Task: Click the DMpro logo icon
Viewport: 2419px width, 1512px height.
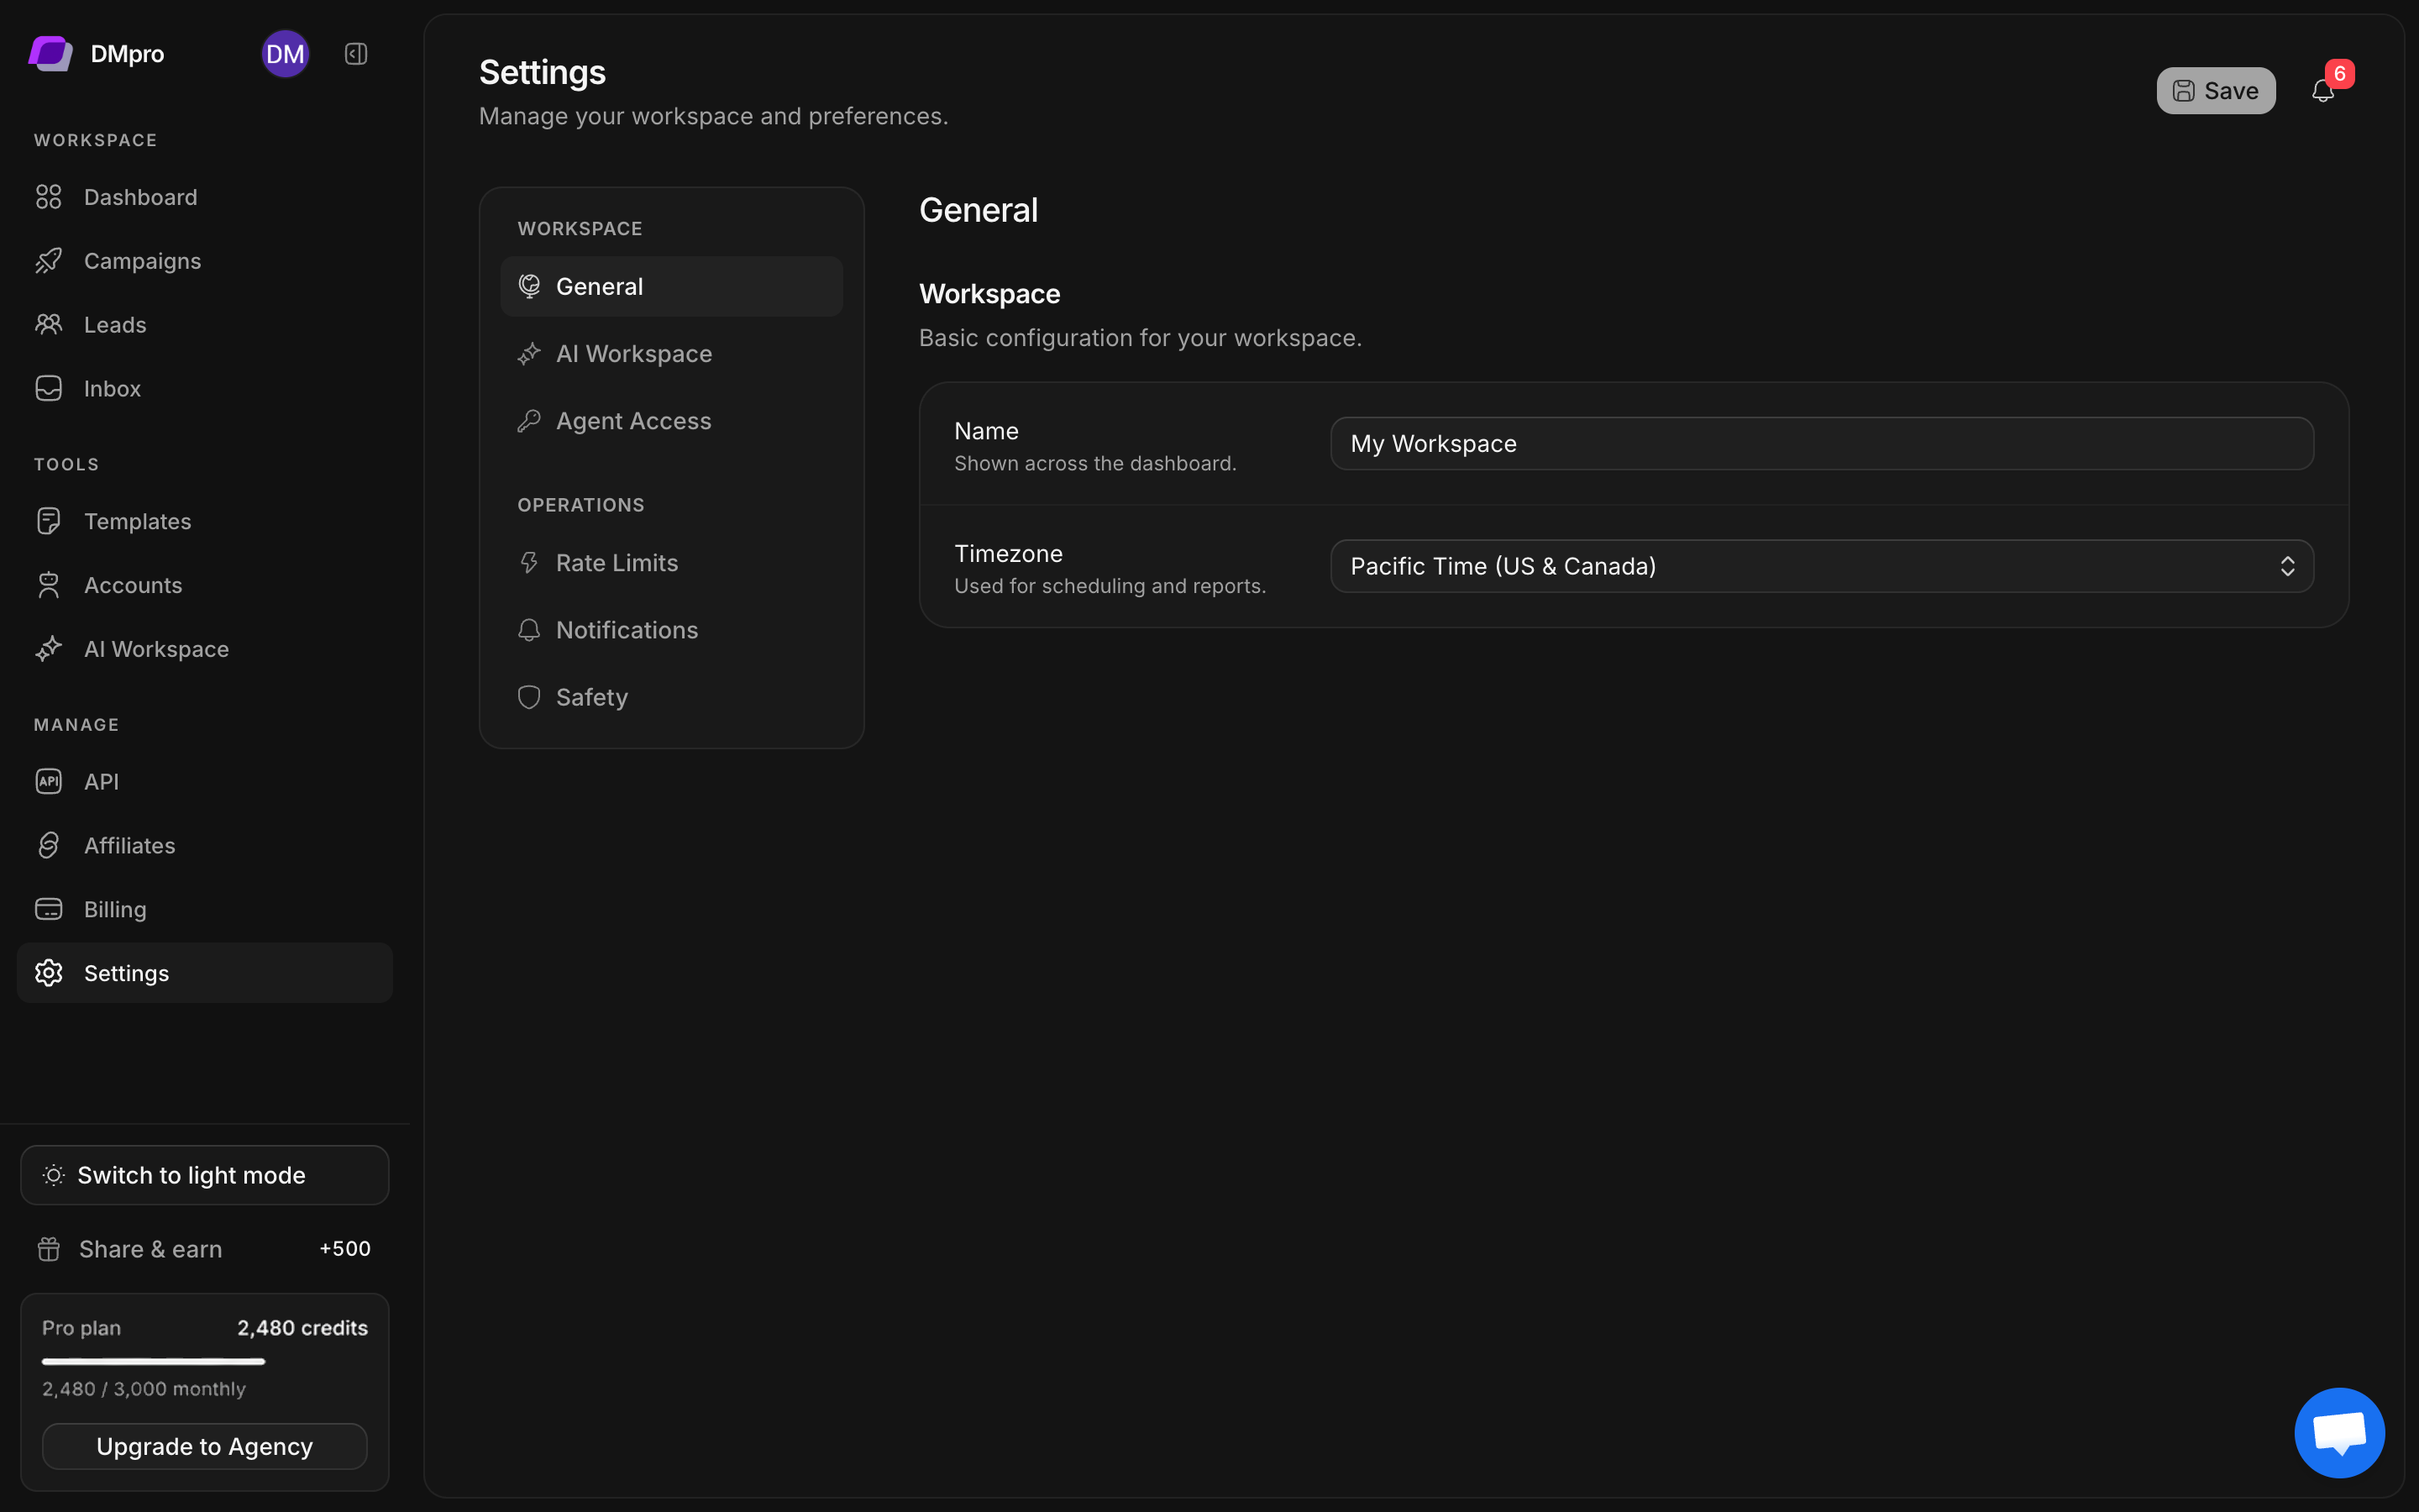Action: [x=50, y=54]
